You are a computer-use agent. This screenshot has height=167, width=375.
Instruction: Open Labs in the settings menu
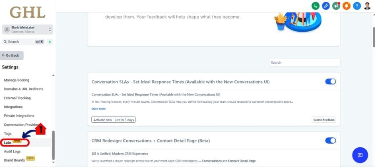tap(8, 142)
